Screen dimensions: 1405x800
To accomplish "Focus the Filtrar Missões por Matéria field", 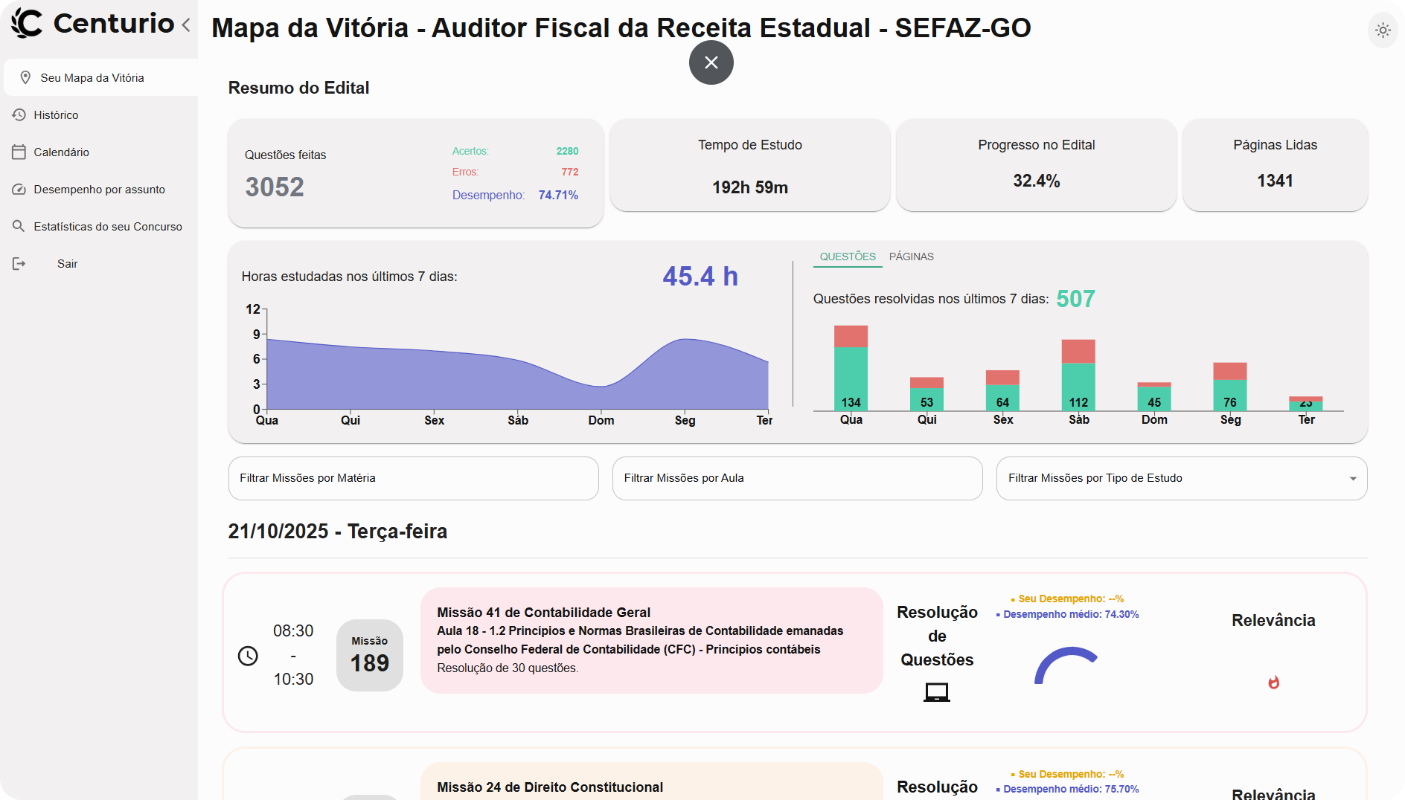I will tap(413, 478).
